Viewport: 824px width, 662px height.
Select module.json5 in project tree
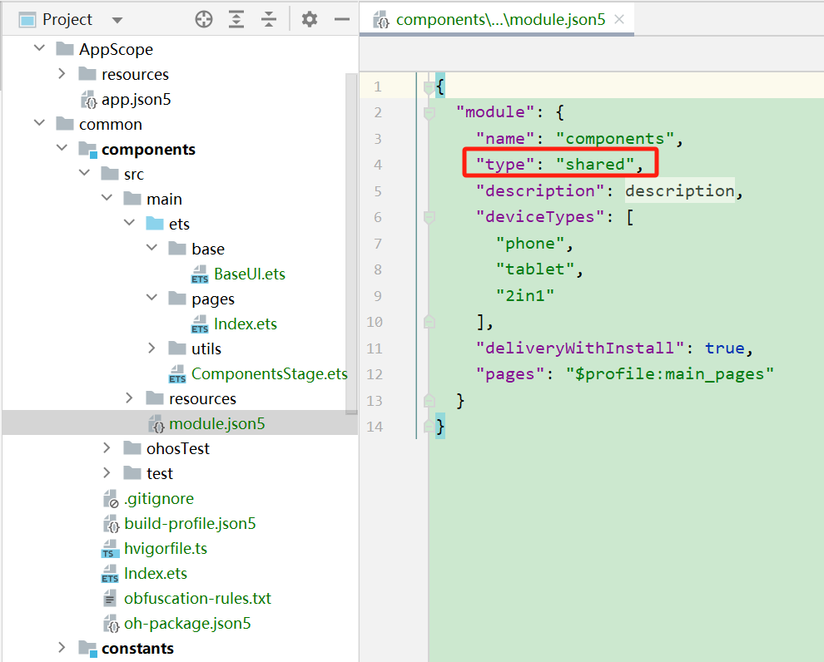217,423
